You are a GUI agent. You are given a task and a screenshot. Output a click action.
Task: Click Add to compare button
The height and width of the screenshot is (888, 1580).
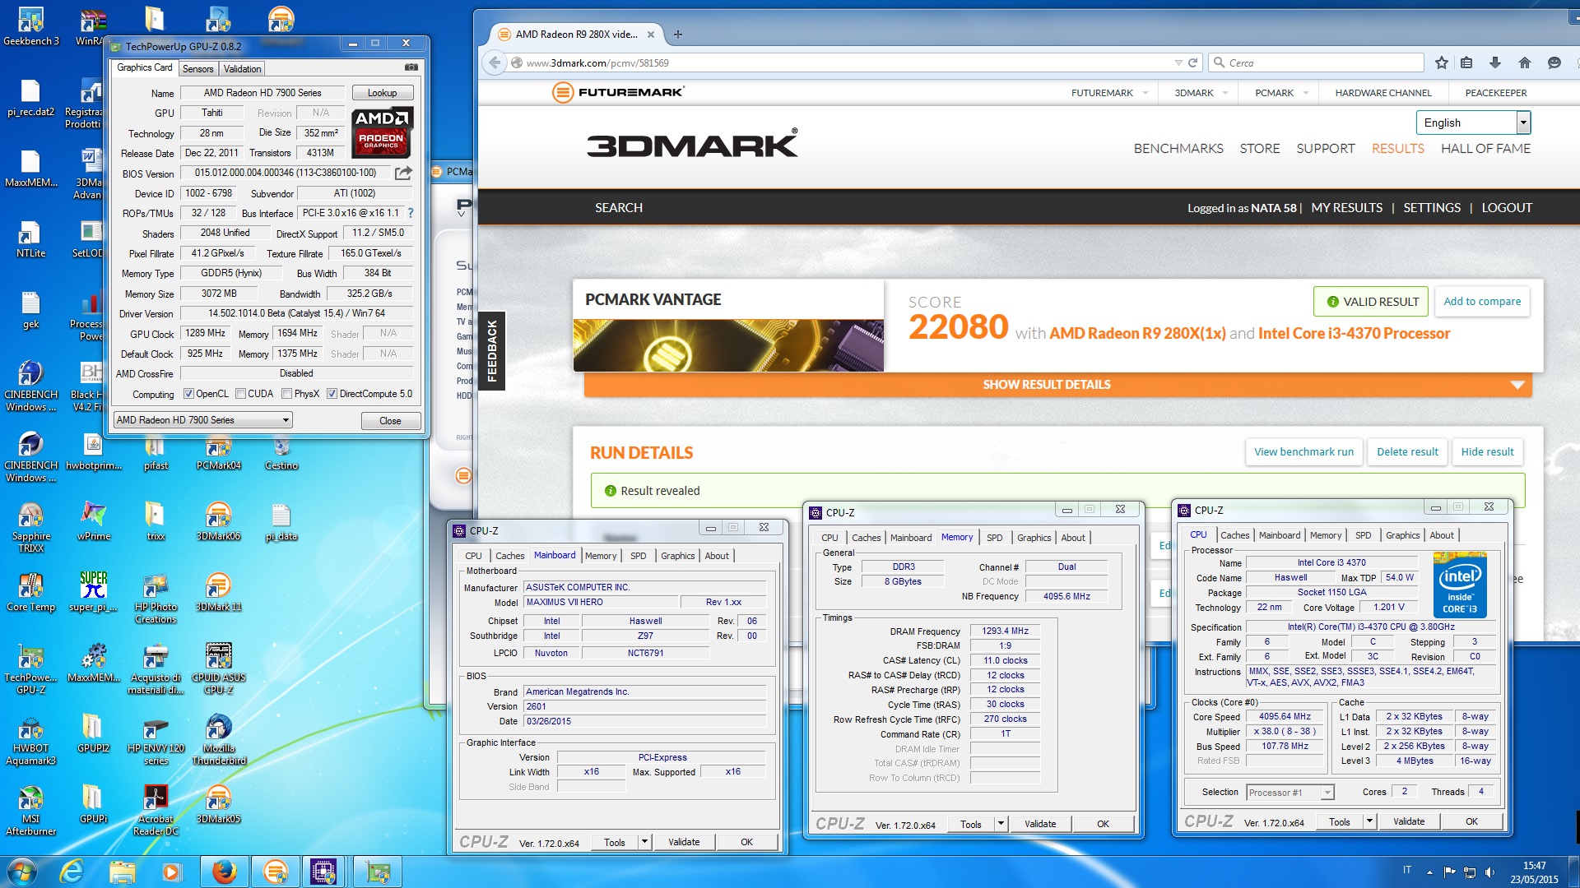coord(1482,302)
